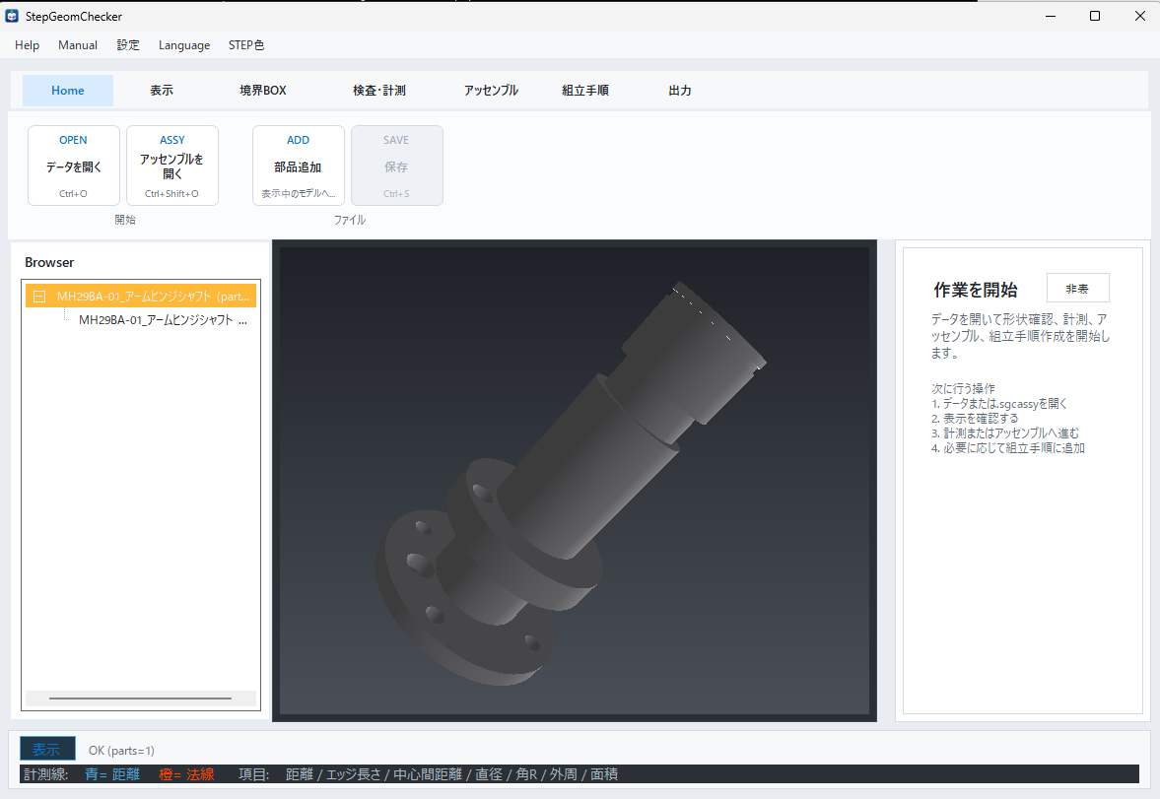Viewport: 1160px width, 799px height.
Task: Click the 作業を開始 heading
Action: click(x=975, y=290)
